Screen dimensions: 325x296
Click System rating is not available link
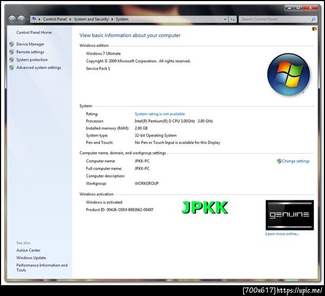tap(160, 114)
